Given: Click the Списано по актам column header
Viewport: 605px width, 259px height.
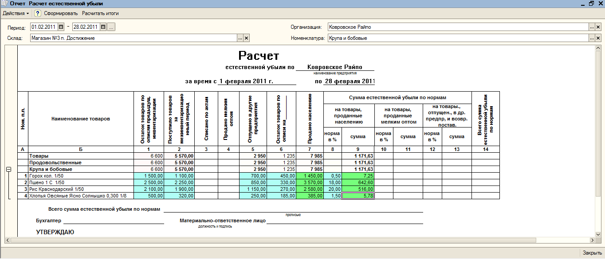Looking at the screenshot, I should (x=206, y=119).
